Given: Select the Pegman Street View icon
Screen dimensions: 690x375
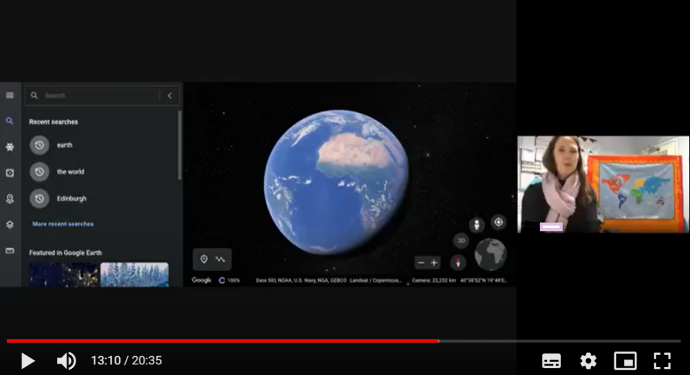Looking at the screenshot, I should [x=476, y=225].
